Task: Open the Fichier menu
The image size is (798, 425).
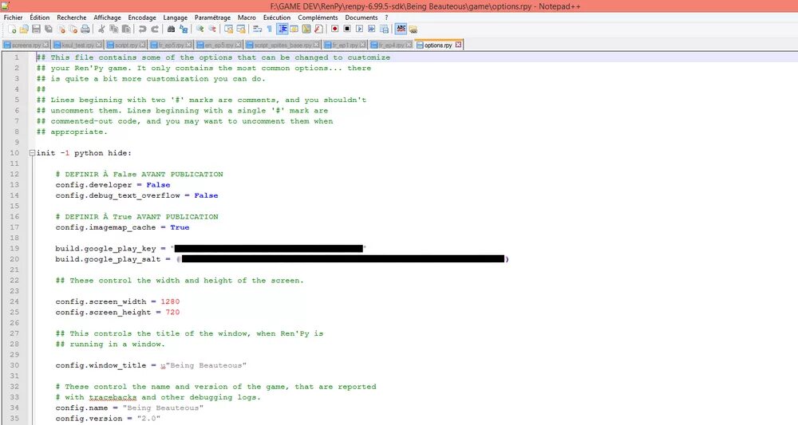Action: click(x=14, y=18)
